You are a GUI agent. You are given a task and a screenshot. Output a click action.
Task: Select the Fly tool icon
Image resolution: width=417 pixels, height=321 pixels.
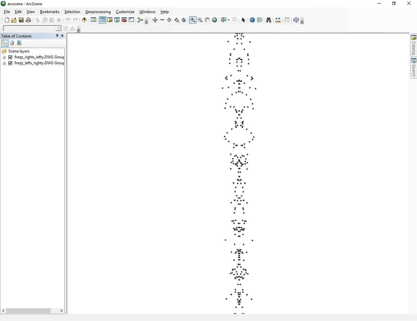162,20
